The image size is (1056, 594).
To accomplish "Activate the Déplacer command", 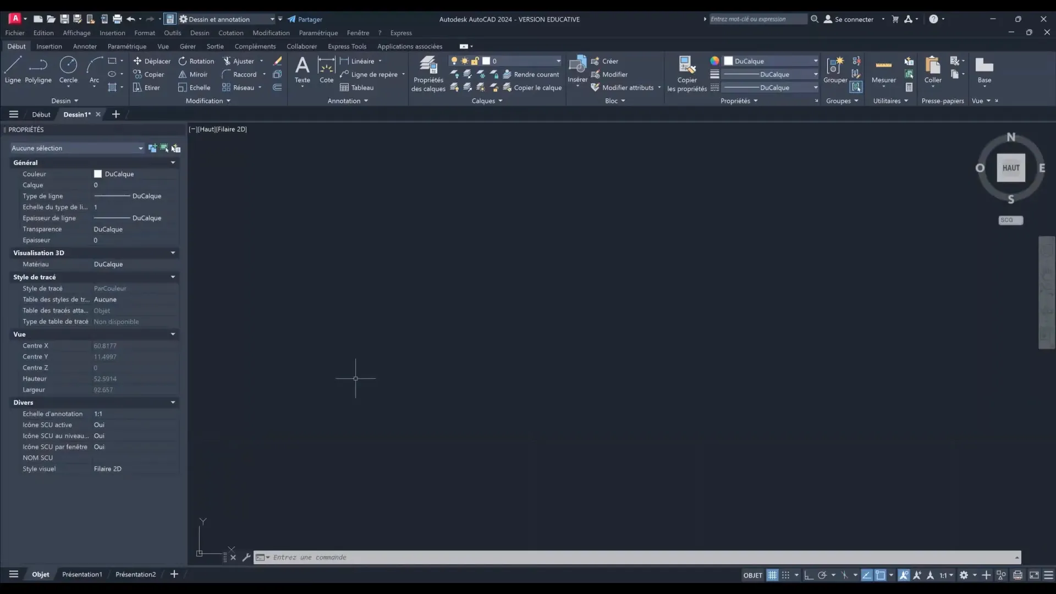I will [152, 61].
